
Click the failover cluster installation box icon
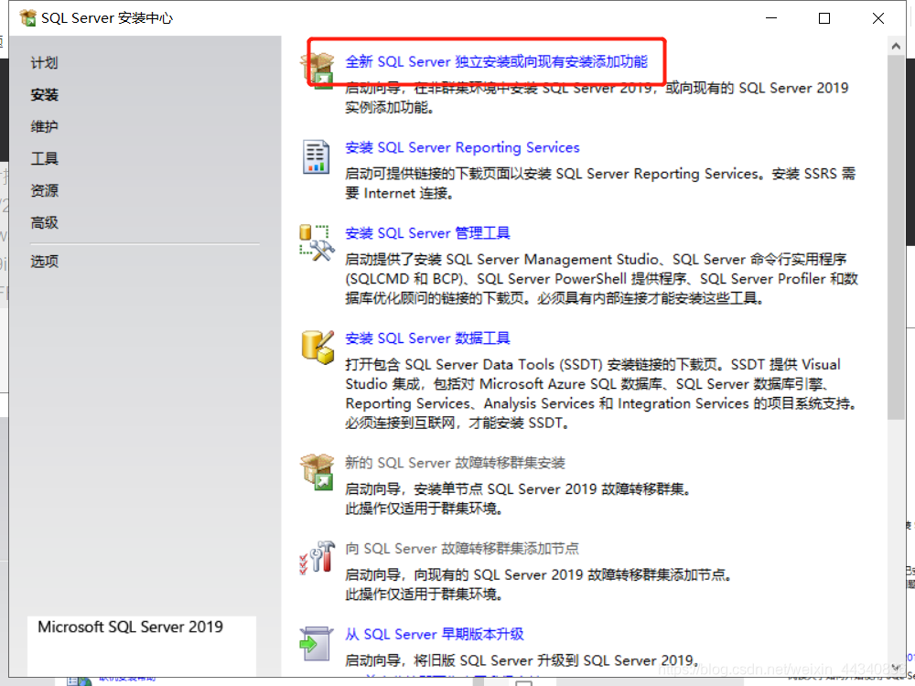pyautogui.click(x=317, y=471)
